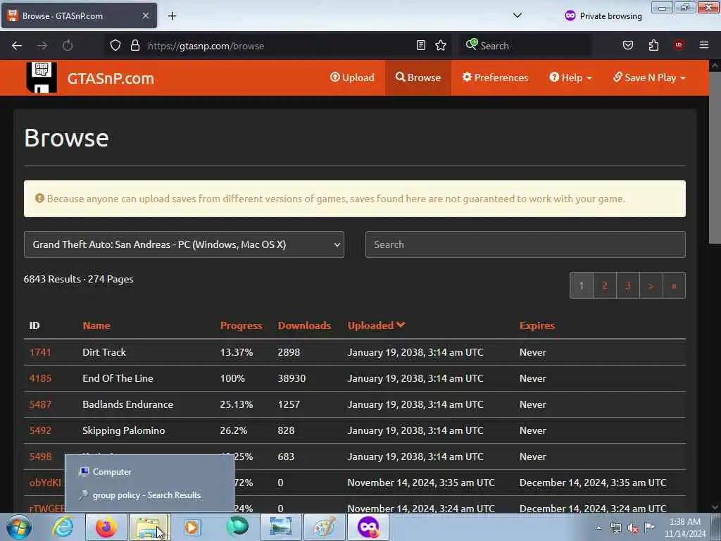Screen dimensions: 721x541
Task: Close the Browse - GTASnP.com tab
Action: pos(145,15)
